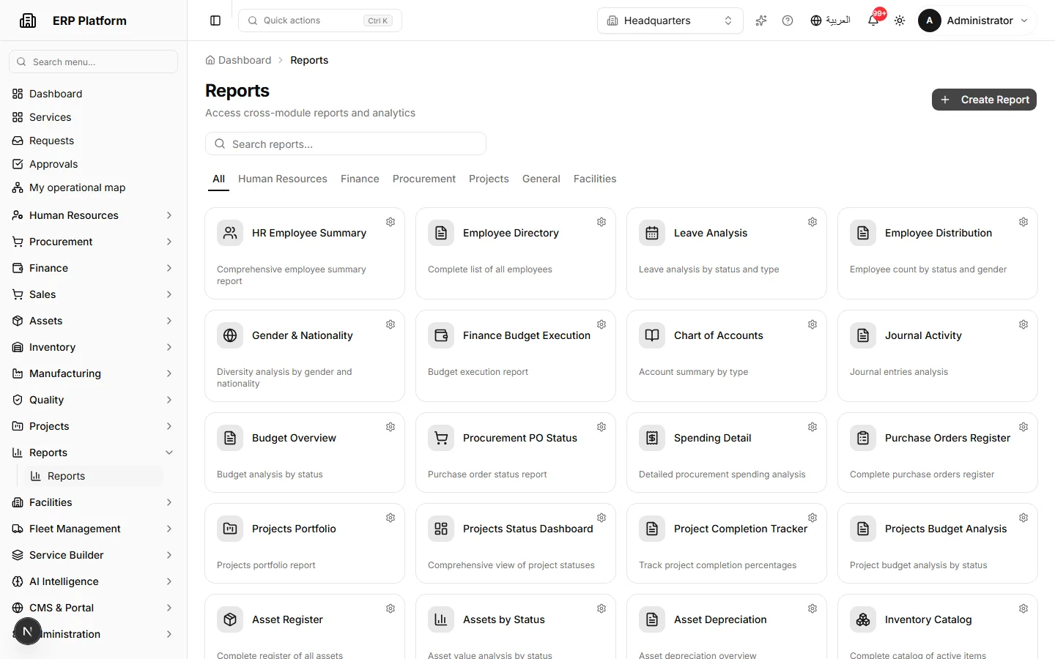Open settings gear on Employee Distribution card

(1023, 222)
